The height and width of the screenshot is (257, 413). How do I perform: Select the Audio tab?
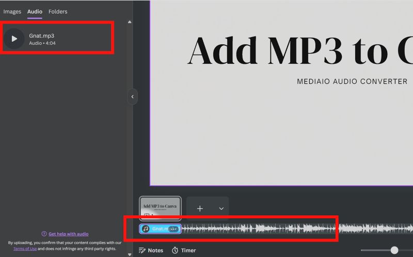pos(35,11)
